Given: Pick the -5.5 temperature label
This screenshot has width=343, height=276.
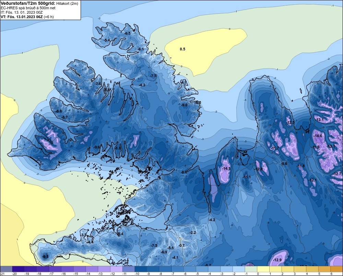Looking at the screenshot, I should (x=170, y=248).
